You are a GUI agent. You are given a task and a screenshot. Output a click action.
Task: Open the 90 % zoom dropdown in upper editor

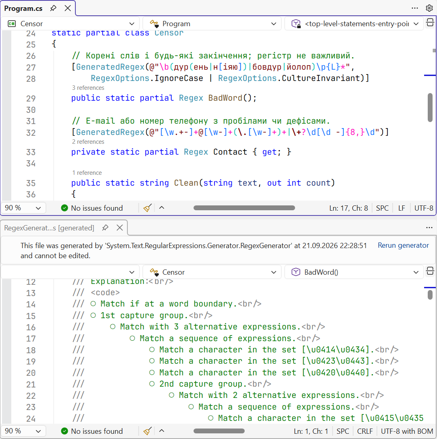[23, 208]
